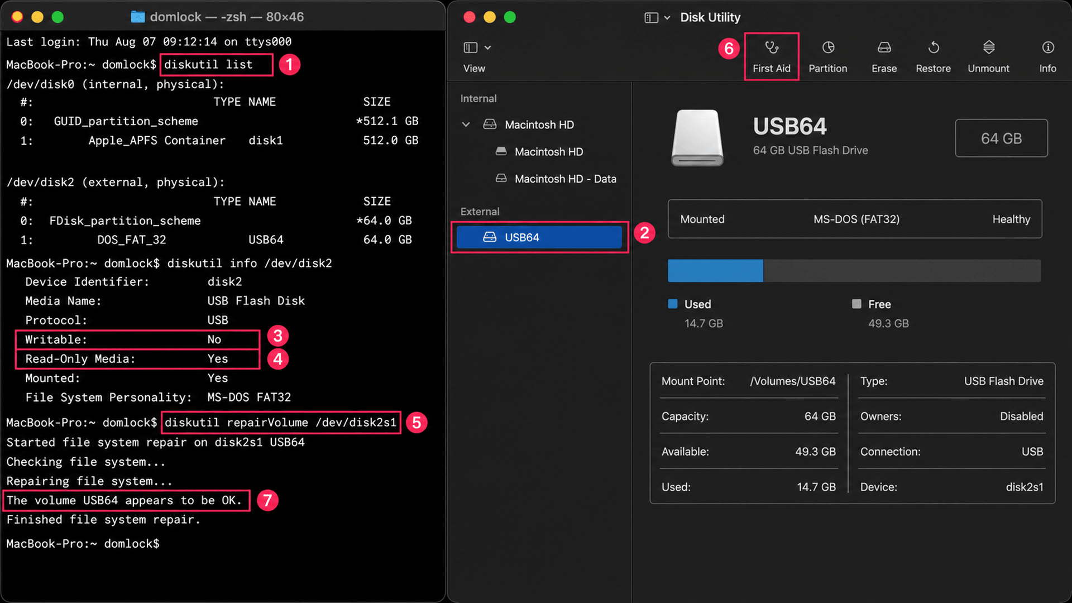Click the Healthy status text
Viewport: 1072px width, 603px height.
point(1011,219)
